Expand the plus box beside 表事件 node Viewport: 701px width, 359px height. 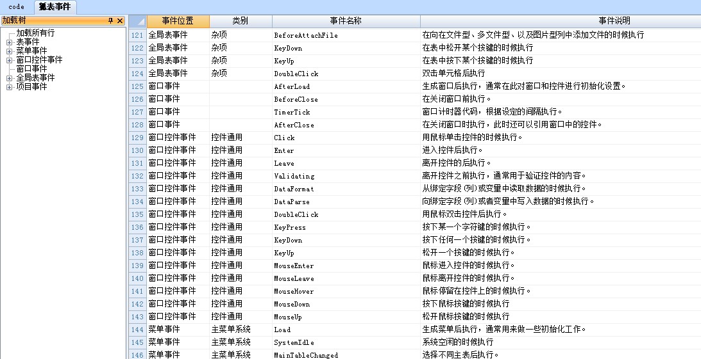click(x=9, y=42)
